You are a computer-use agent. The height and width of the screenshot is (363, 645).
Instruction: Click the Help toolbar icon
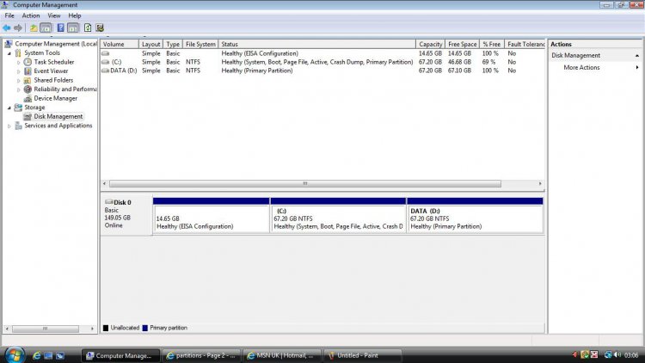click(60, 28)
